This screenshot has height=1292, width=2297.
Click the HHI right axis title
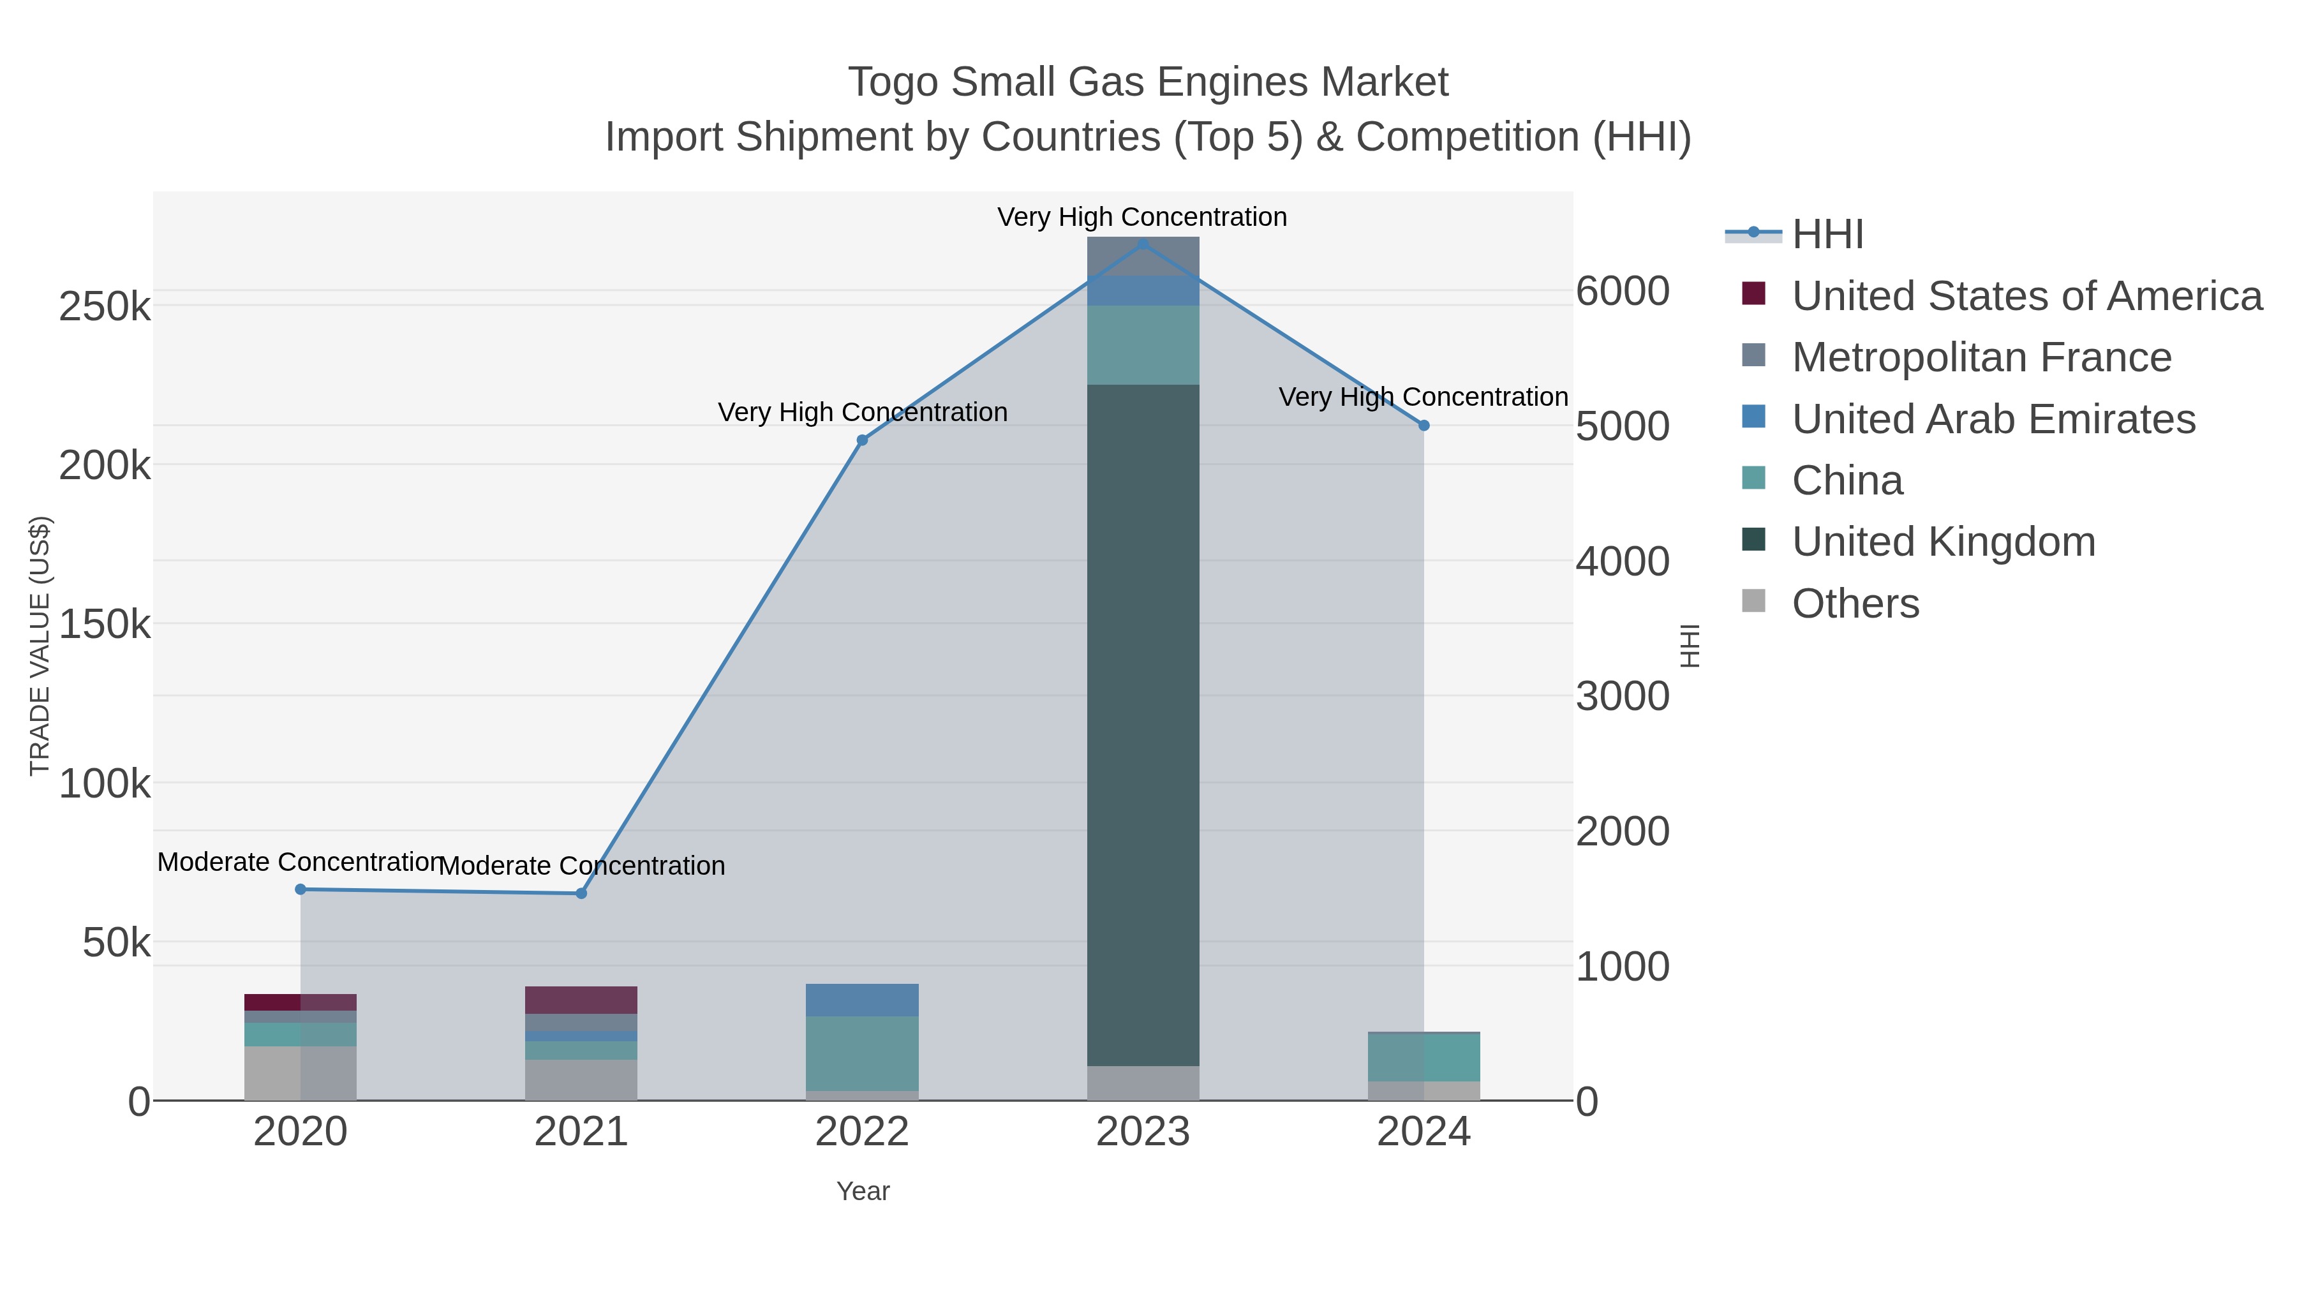click(x=1690, y=646)
